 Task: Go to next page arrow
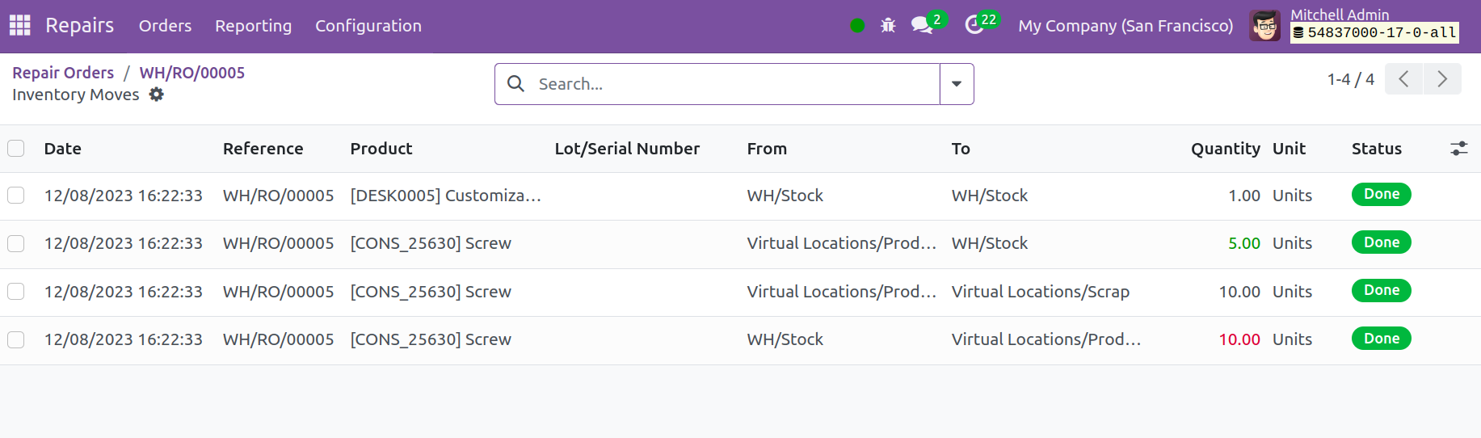point(1442,79)
